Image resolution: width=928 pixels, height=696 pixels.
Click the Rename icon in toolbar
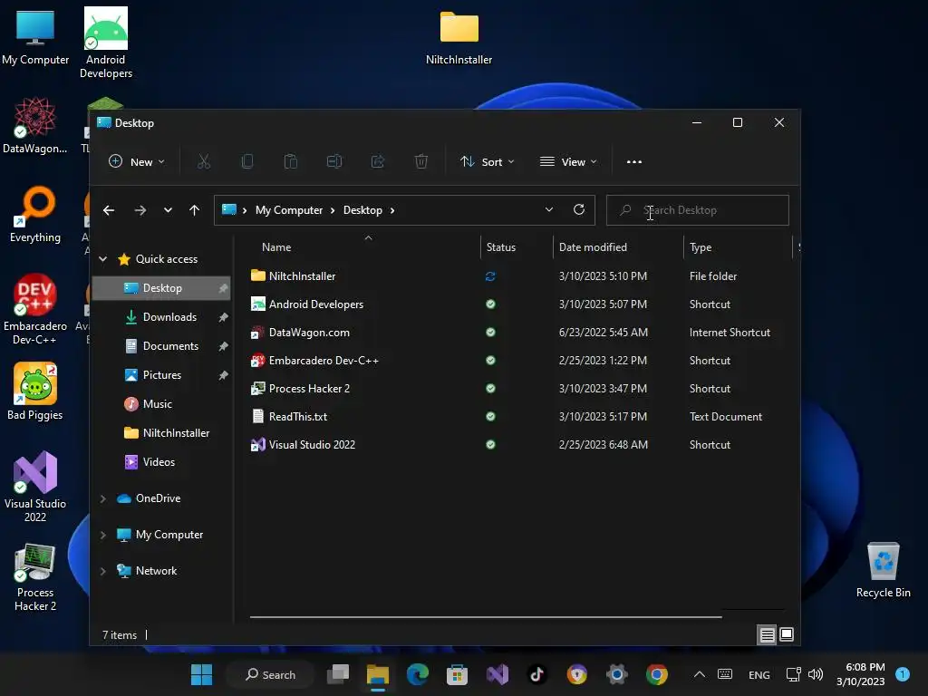tap(334, 161)
